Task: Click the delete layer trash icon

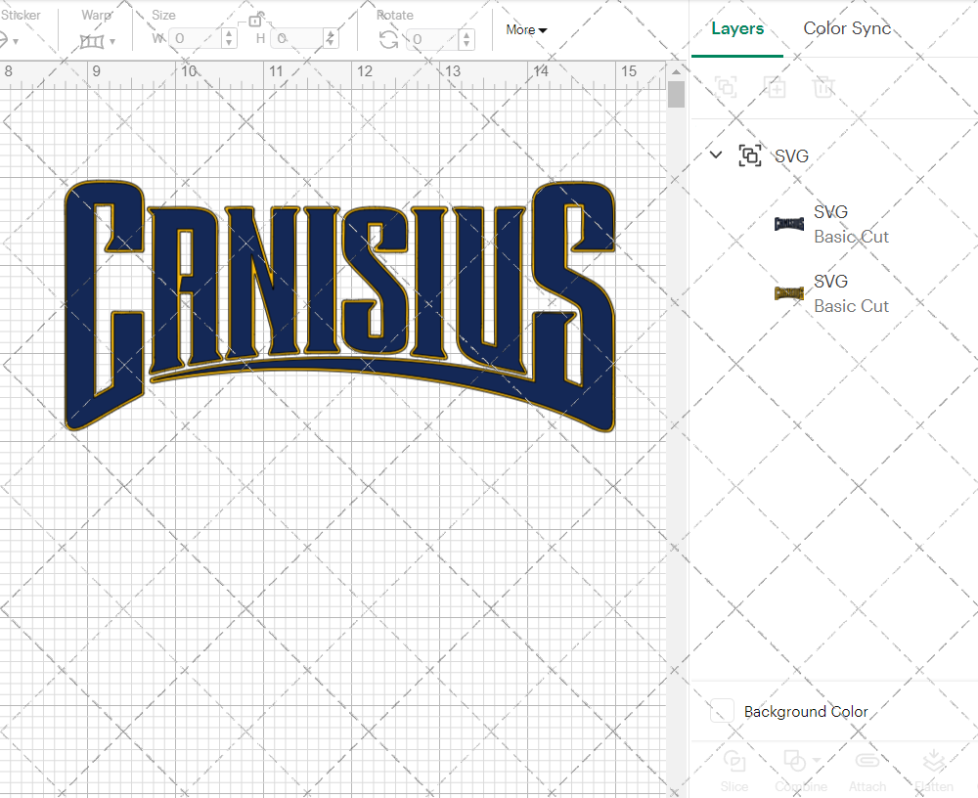Action: point(823,87)
